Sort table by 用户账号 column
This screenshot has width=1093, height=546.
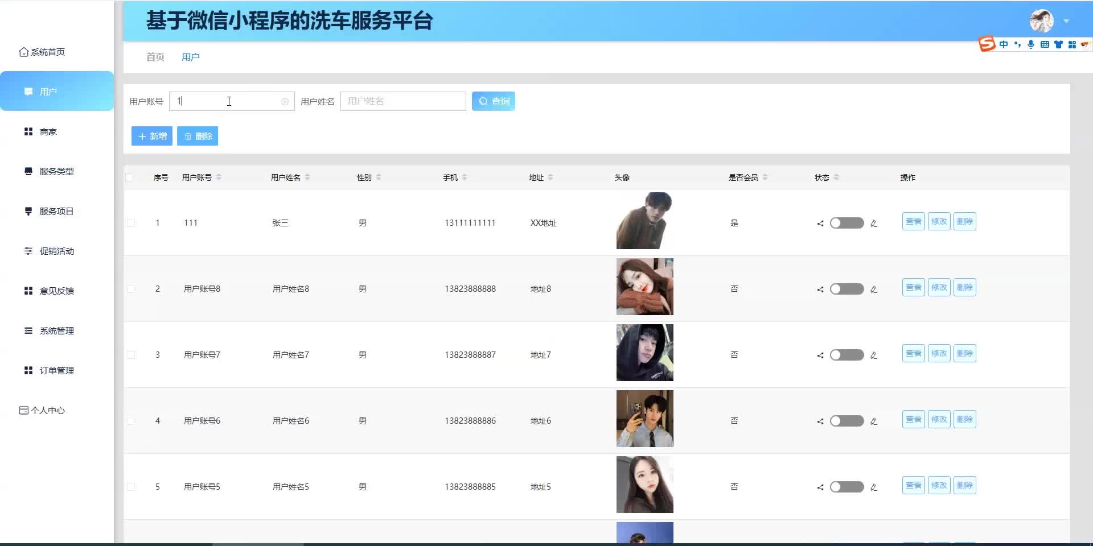click(x=219, y=177)
